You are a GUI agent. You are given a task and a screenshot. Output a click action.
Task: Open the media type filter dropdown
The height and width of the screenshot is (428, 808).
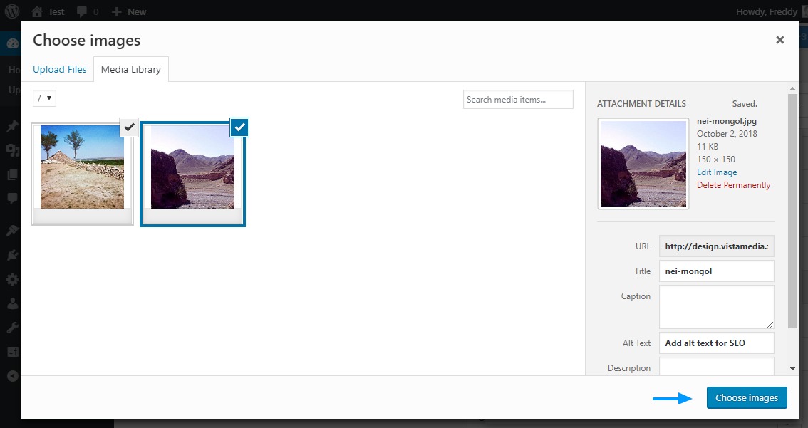pos(44,98)
